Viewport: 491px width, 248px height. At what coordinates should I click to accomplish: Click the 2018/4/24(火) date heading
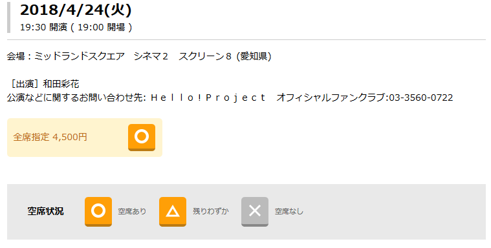coord(76,10)
